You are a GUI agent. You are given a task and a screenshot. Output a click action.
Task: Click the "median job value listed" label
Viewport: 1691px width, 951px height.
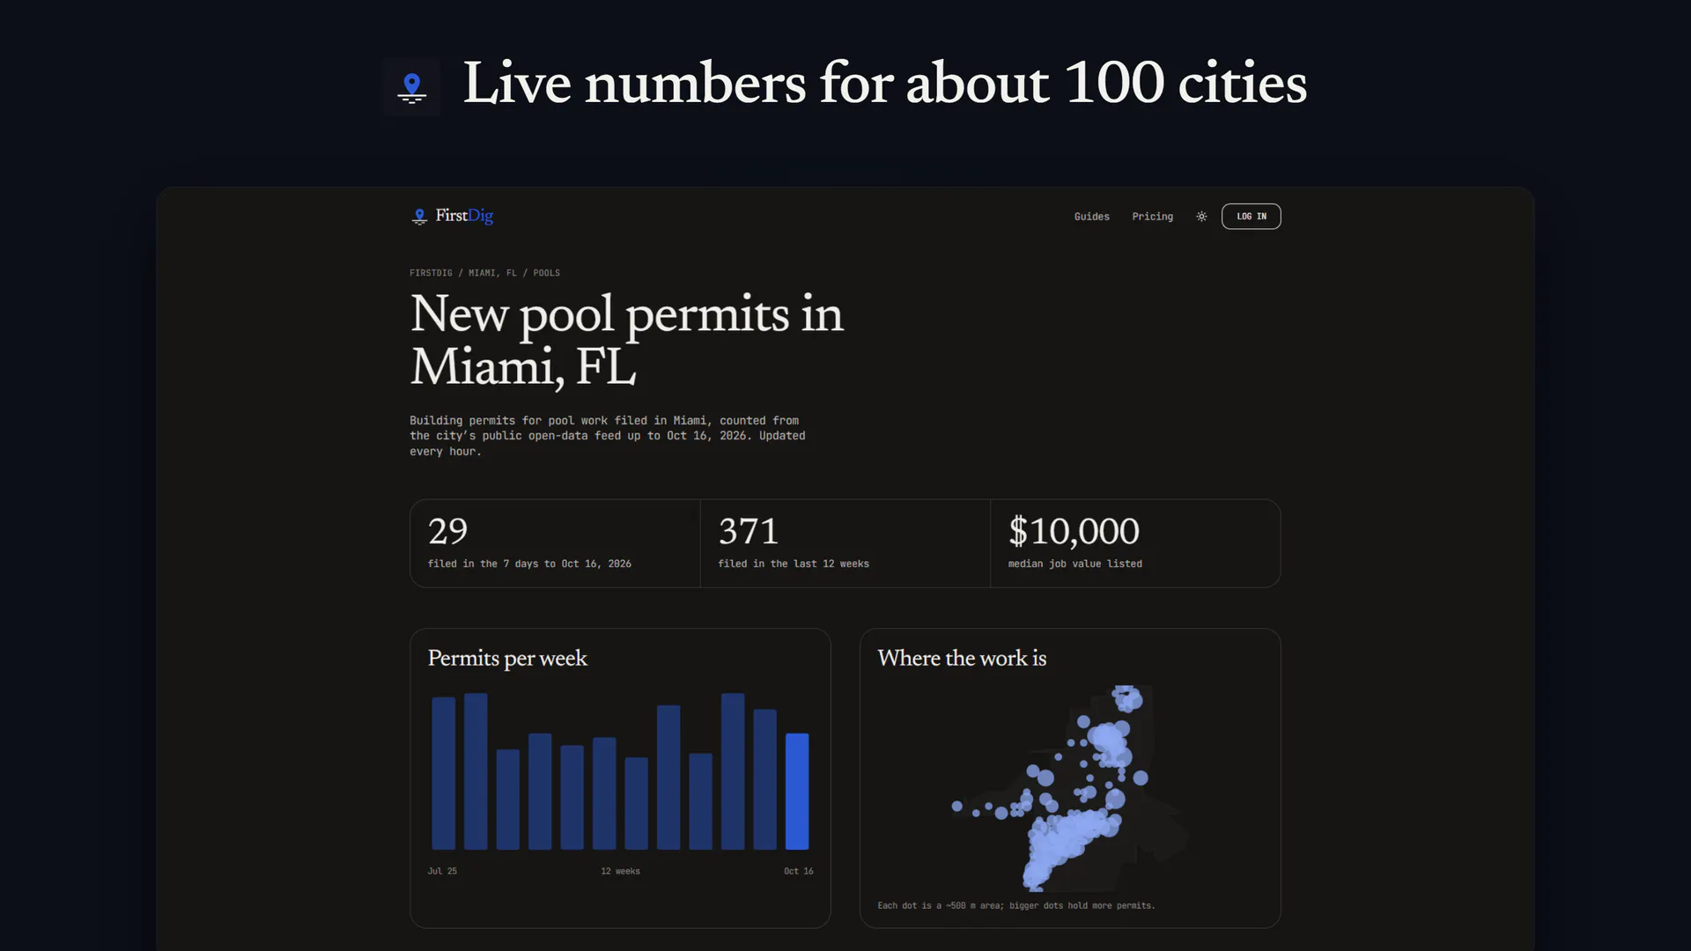click(1074, 564)
